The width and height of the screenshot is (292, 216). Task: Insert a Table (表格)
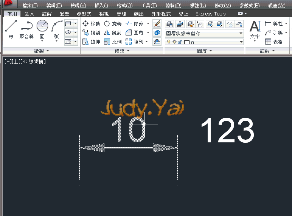(x=274, y=42)
